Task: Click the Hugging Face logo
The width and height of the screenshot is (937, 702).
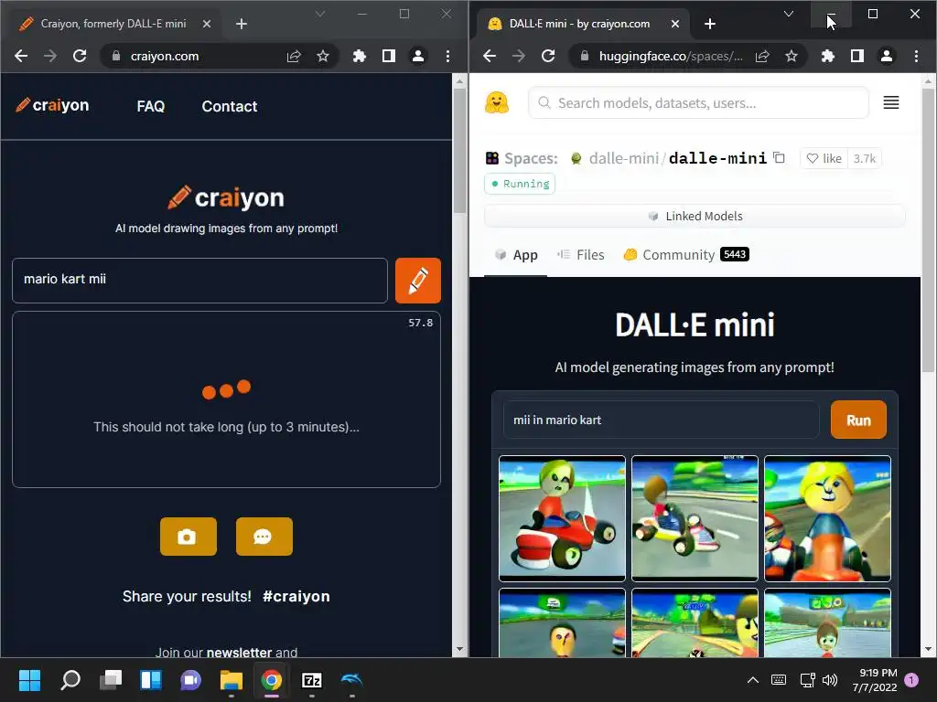Action: 497,102
